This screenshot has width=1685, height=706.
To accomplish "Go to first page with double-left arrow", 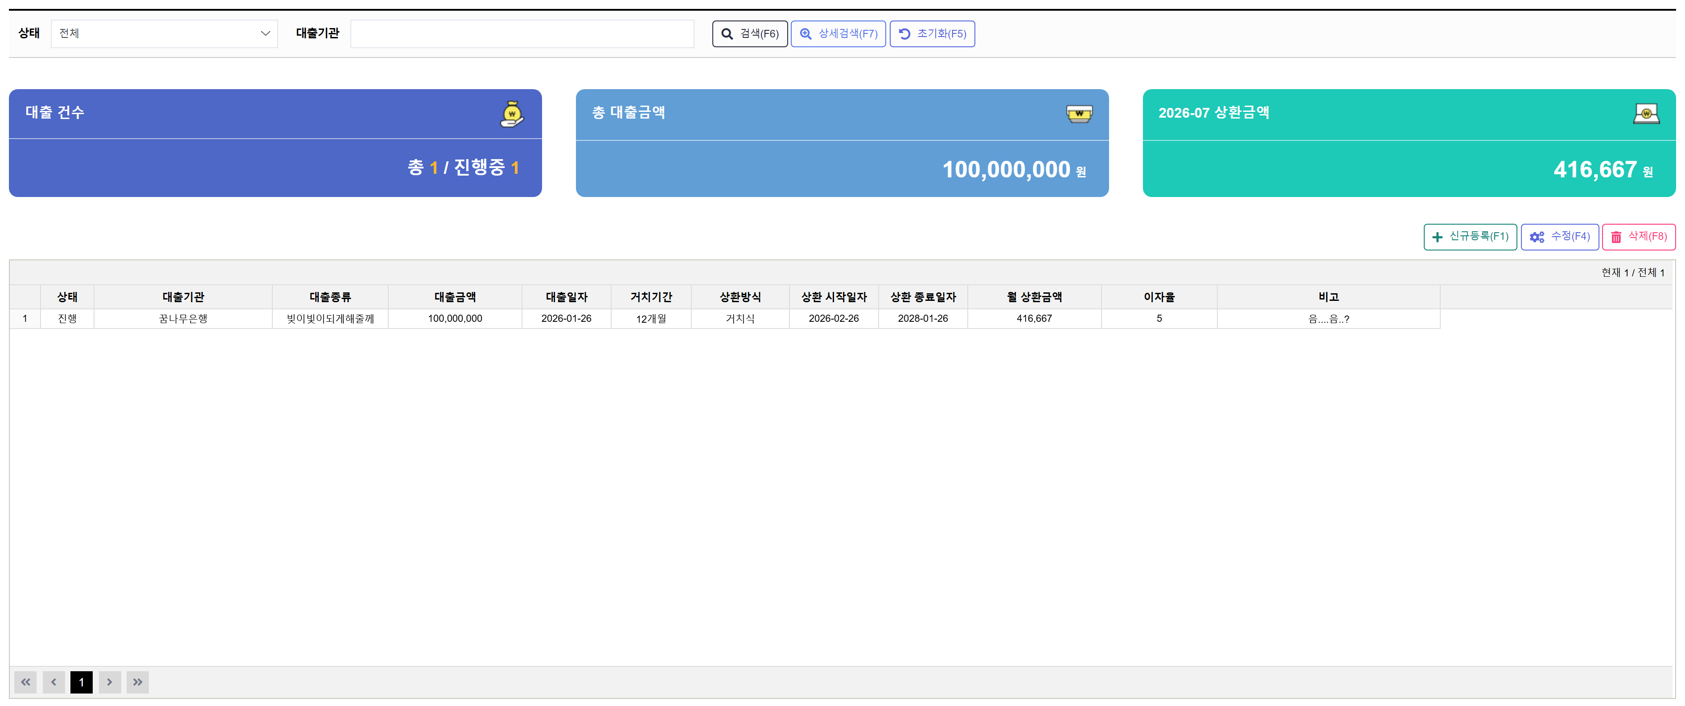I will (25, 682).
